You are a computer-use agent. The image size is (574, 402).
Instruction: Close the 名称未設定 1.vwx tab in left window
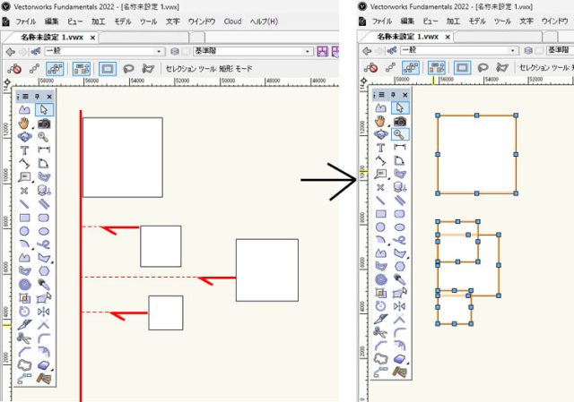click(x=92, y=37)
